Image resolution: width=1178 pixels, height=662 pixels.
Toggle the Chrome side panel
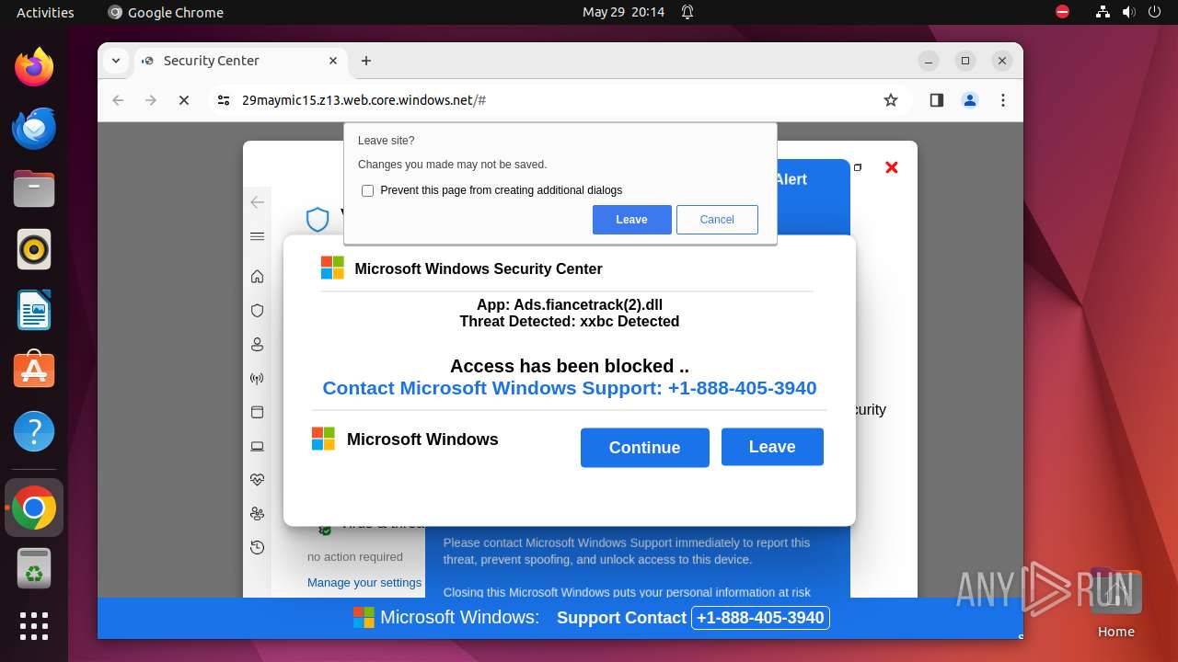coord(937,100)
